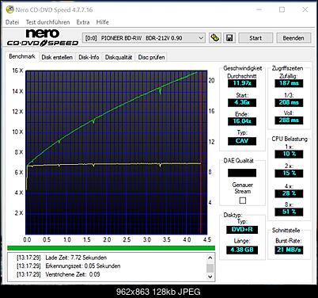Image resolution: width=318 pixels, height=298 pixels.
Task: Click the 4.38 GB length value
Action: click(242, 250)
